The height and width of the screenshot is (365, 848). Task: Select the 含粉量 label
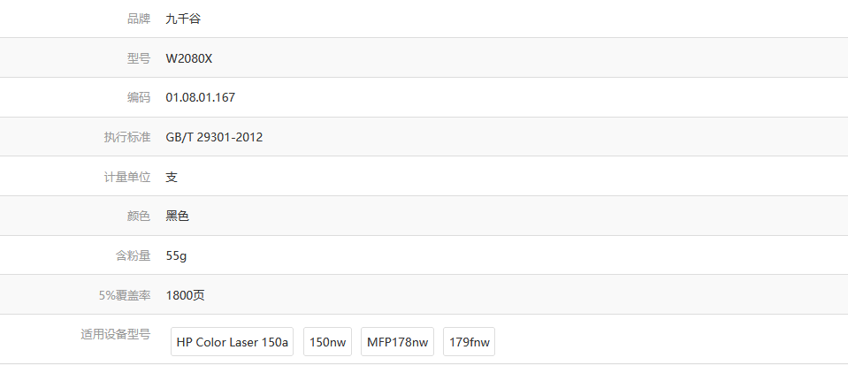coord(133,255)
